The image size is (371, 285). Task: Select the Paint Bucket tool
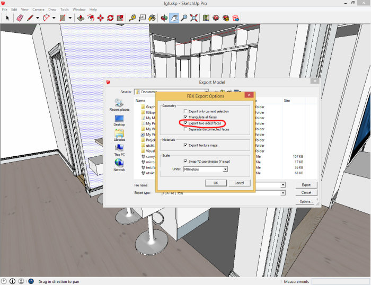(152, 18)
